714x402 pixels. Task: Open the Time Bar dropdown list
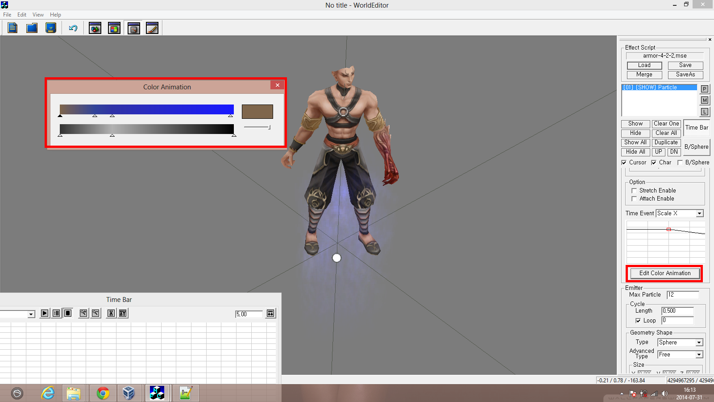point(31,314)
